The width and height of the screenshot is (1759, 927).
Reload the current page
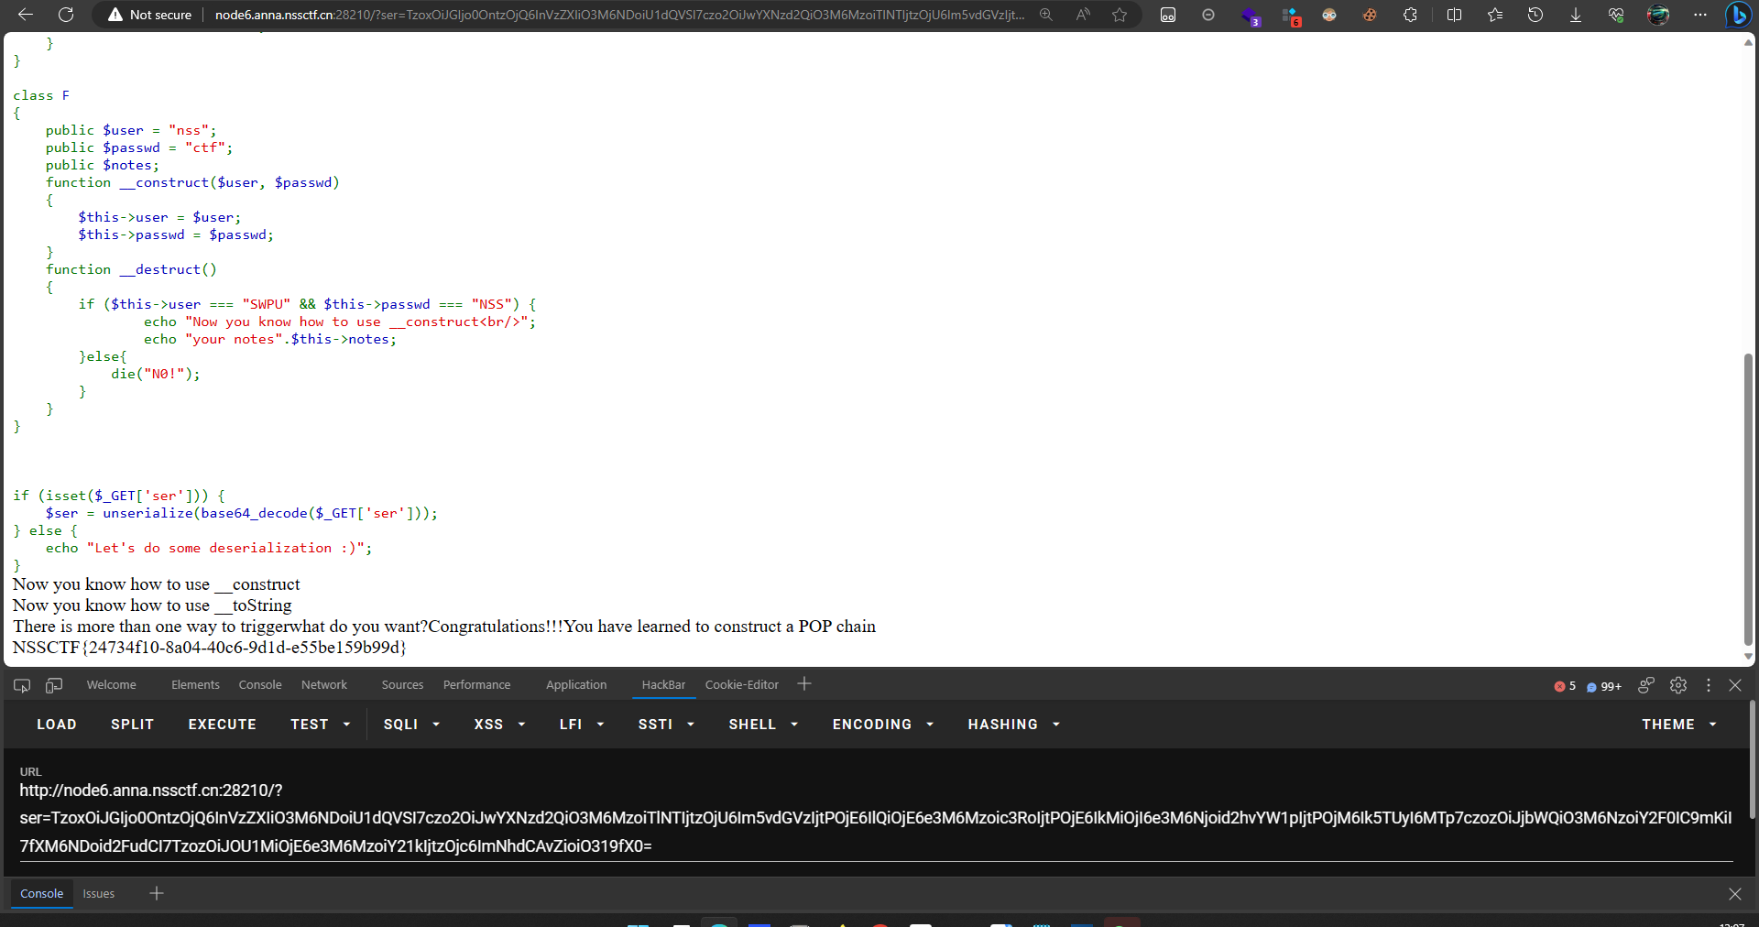[x=66, y=15]
